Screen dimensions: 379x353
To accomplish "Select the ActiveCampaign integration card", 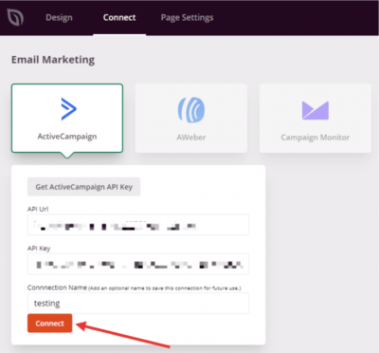I will tap(67, 119).
